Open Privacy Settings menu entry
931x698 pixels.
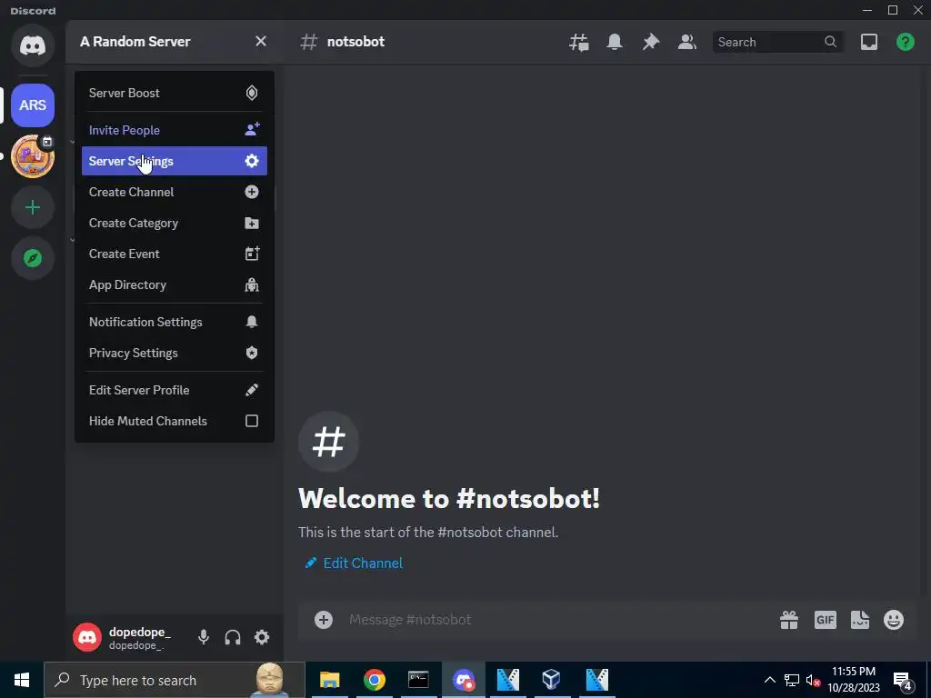coord(174,353)
